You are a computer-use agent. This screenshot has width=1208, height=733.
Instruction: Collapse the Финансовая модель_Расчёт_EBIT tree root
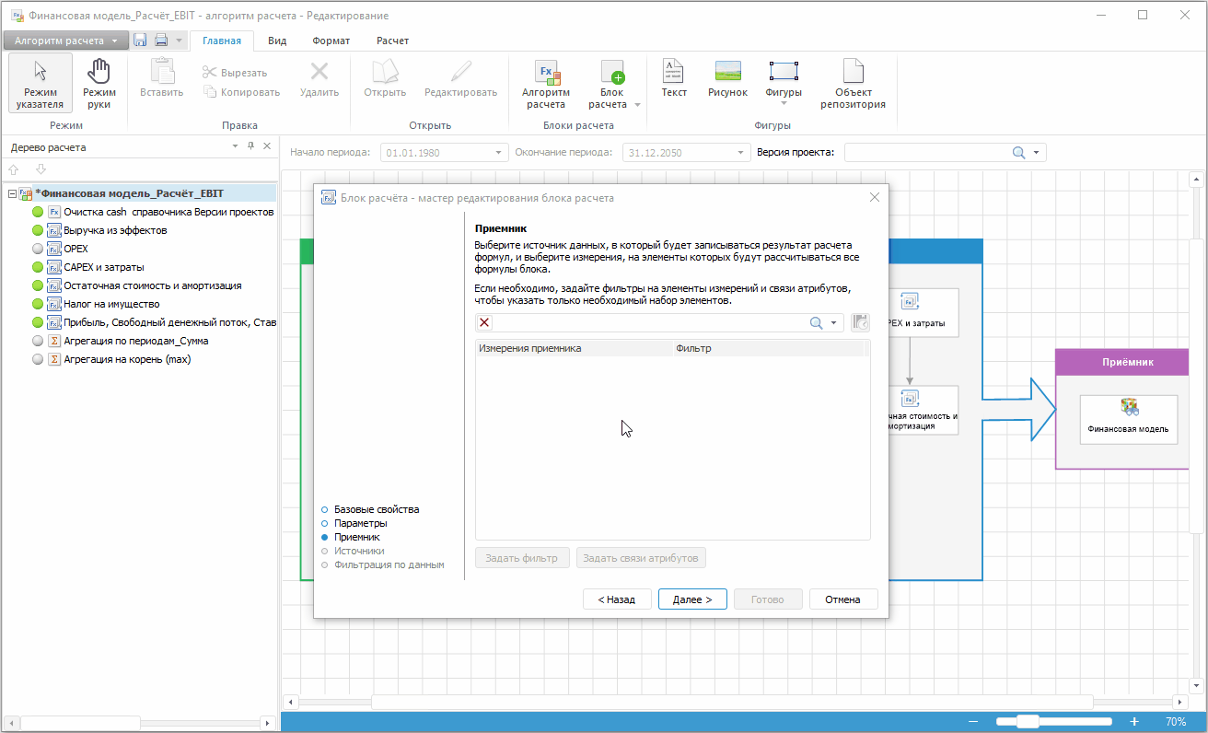click(12, 193)
